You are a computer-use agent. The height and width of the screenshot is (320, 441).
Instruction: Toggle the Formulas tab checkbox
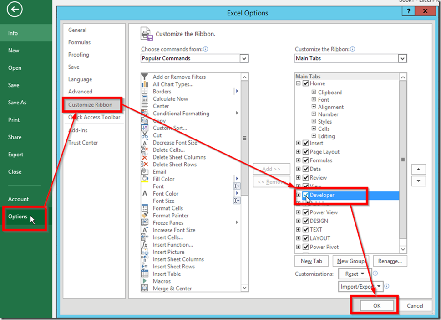[305, 160]
